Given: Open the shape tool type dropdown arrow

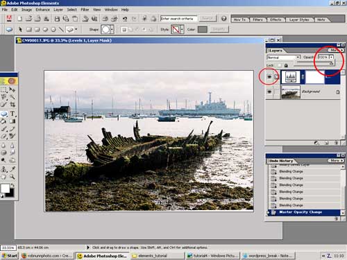Looking at the screenshot, I should tap(76, 29).
